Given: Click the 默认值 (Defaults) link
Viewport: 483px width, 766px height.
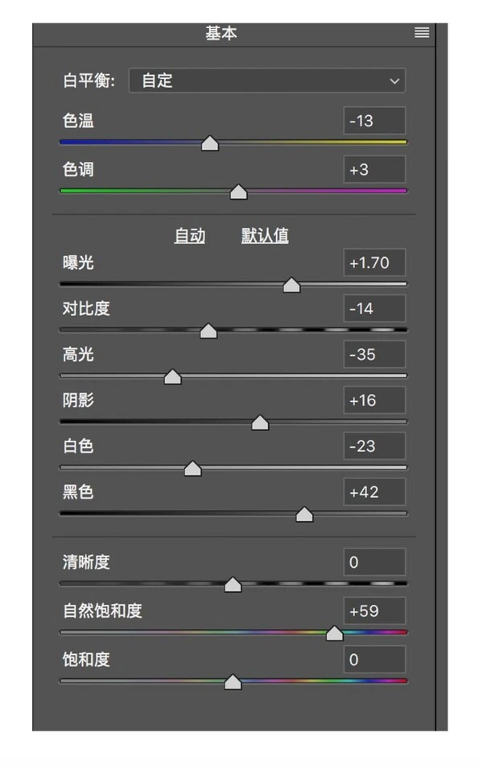Looking at the screenshot, I should [x=264, y=235].
